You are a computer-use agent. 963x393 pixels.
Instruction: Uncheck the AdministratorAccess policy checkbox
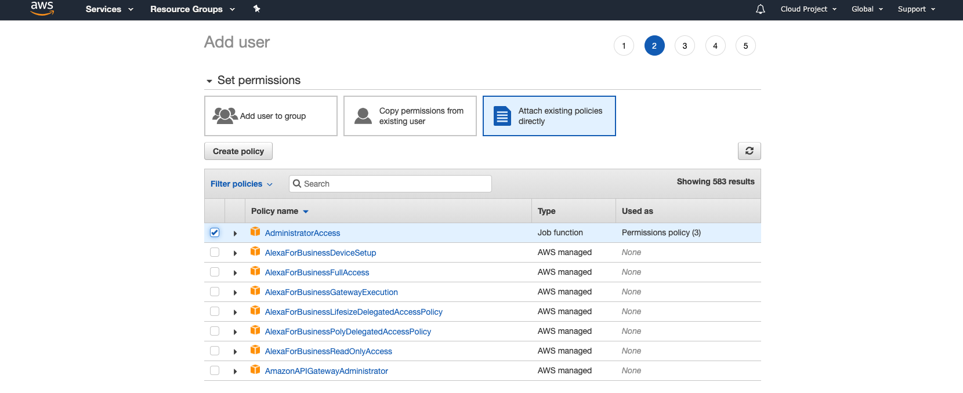(x=215, y=232)
